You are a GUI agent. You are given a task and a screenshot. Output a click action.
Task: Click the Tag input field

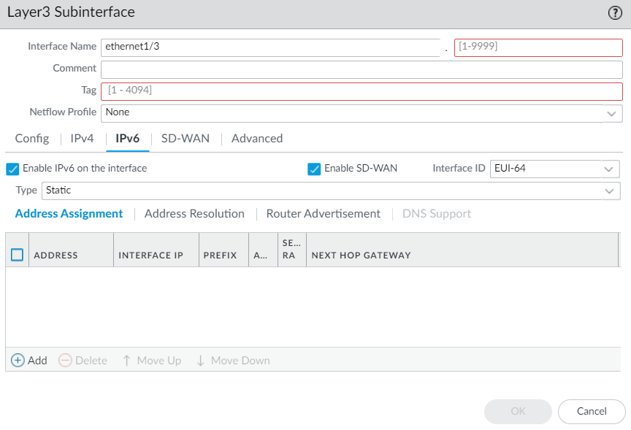click(362, 91)
